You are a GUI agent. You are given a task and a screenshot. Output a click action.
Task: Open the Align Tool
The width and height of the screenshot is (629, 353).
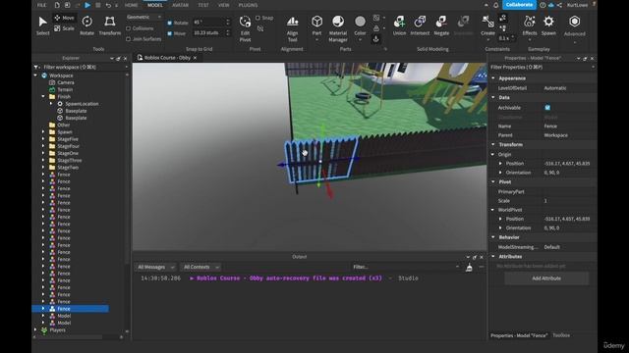[x=293, y=28]
